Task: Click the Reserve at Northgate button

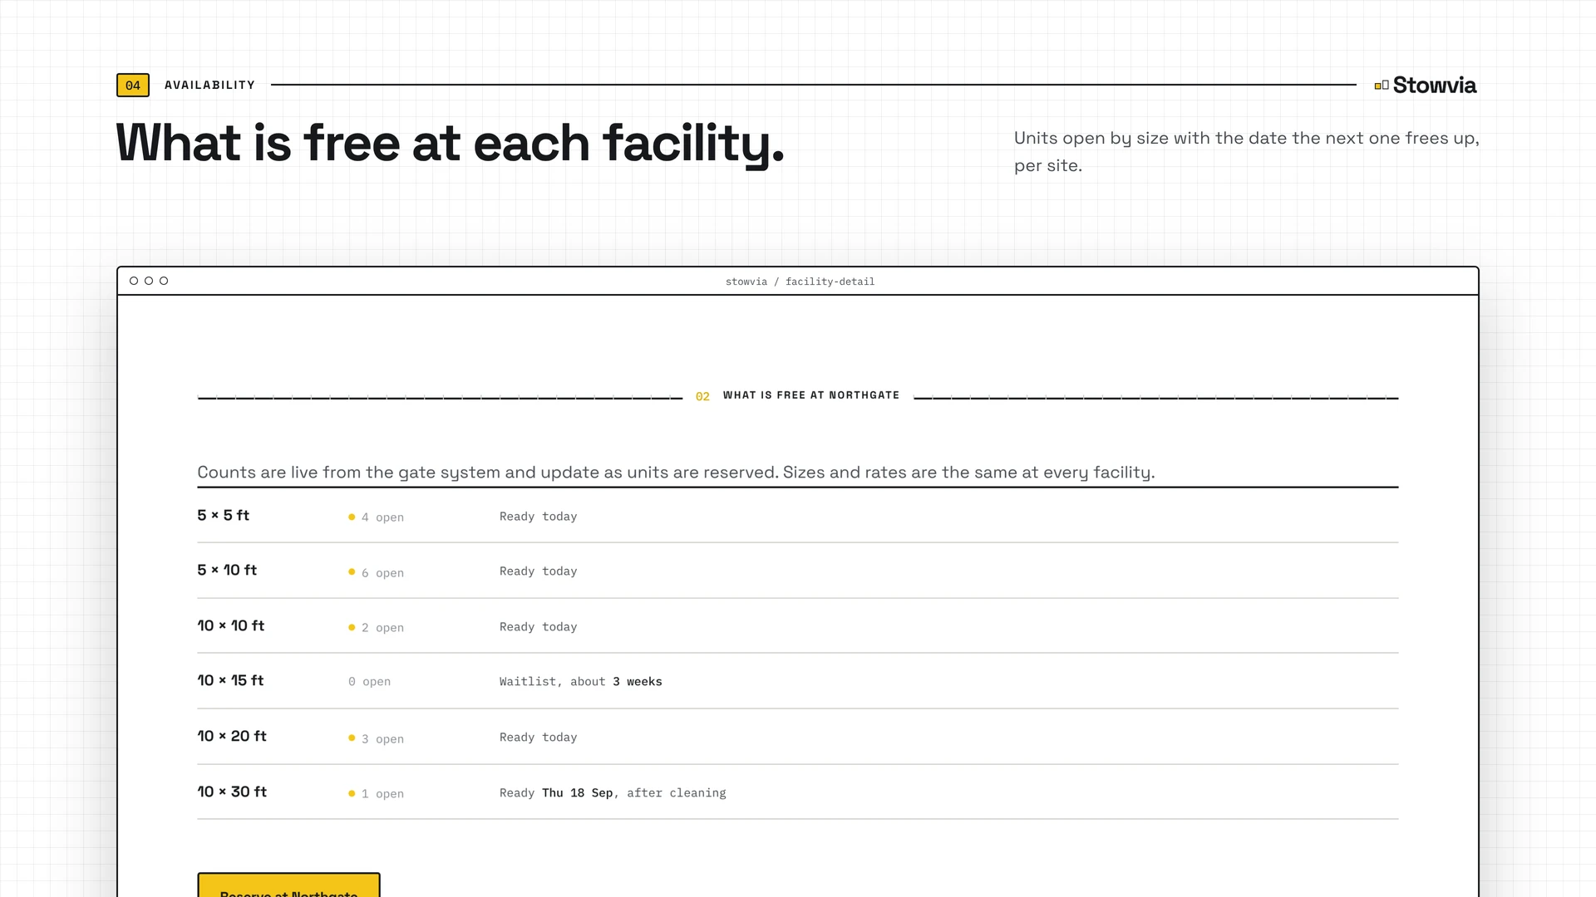Action: [x=288, y=885]
